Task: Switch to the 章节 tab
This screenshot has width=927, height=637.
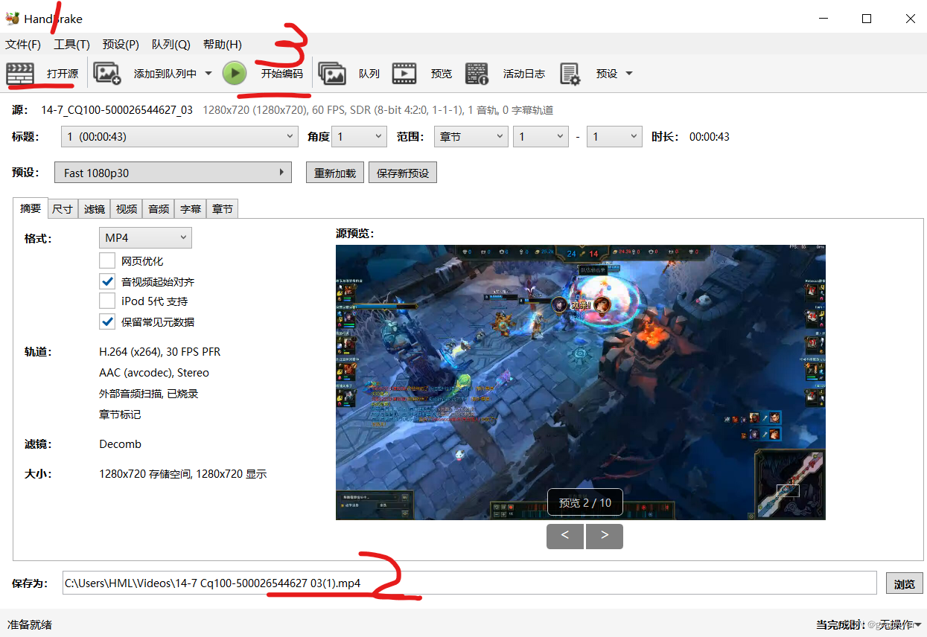Action: pos(223,209)
